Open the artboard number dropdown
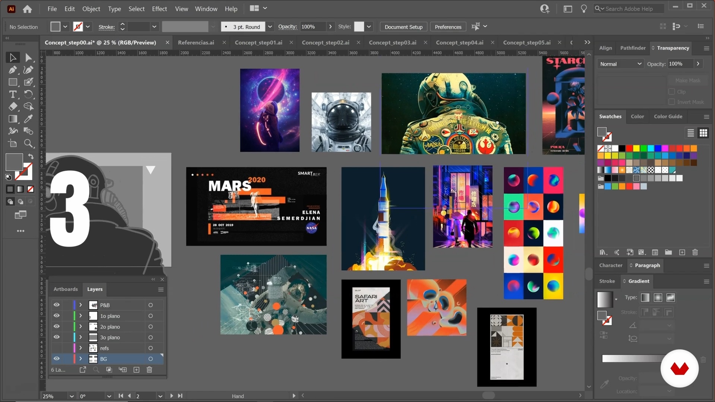 pyautogui.click(x=160, y=396)
